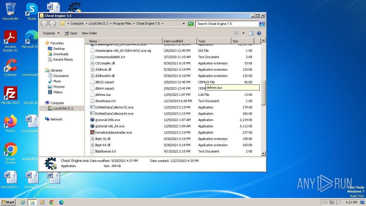Click the Action Center flag tray icon

pyautogui.click(x=339, y=202)
